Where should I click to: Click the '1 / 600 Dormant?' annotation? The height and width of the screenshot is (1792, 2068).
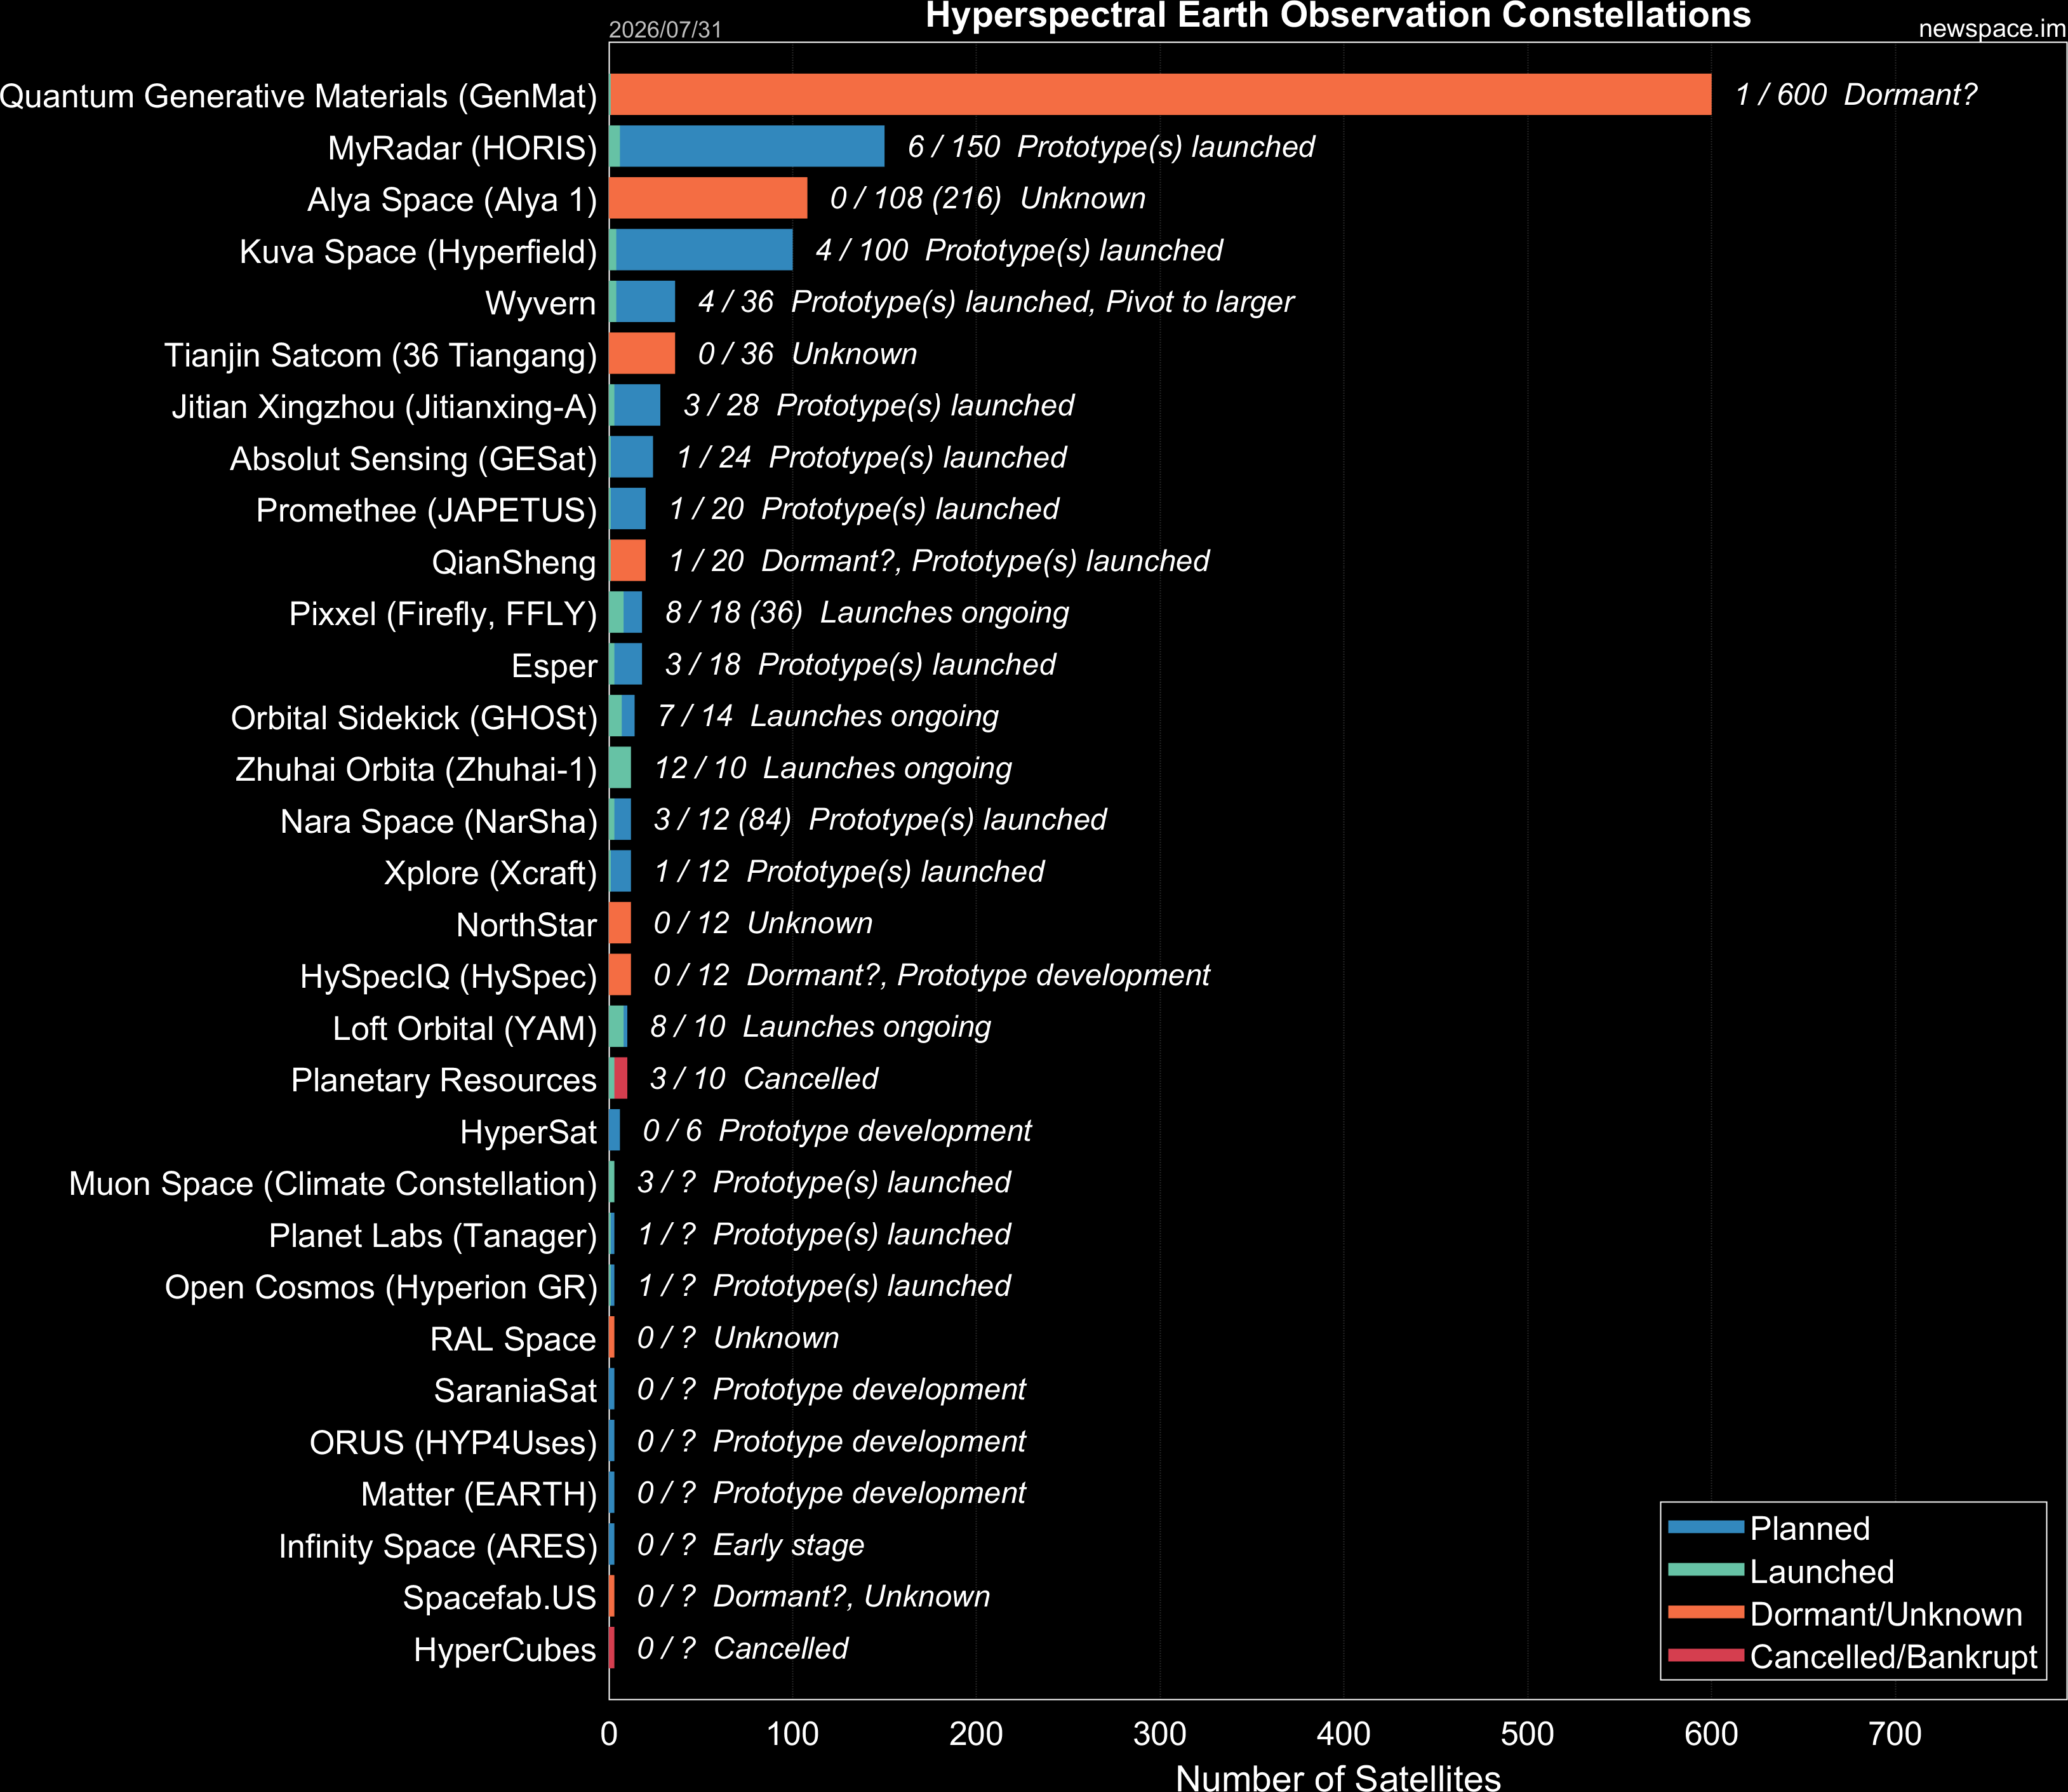tap(1856, 95)
